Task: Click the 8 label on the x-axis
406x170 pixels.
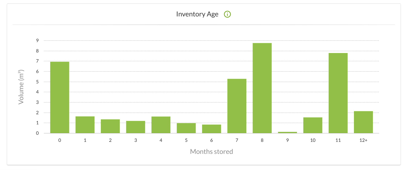Action: 262,140
